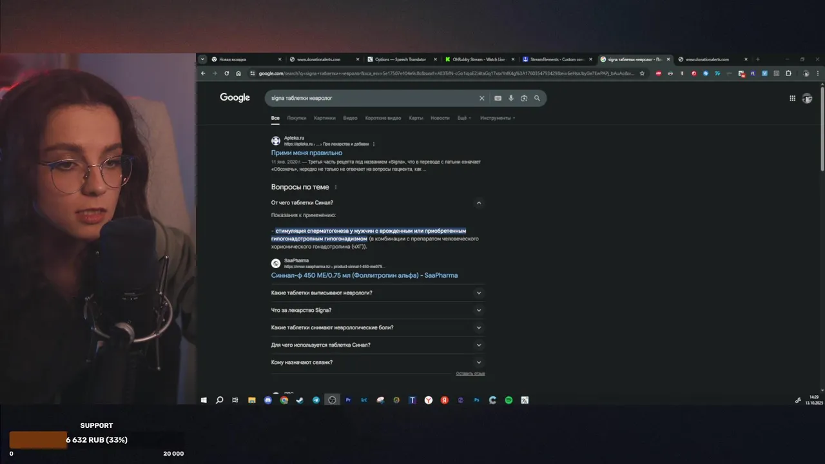Clear the search box with the X icon
This screenshot has height=464, width=825.
(x=481, y=99)
